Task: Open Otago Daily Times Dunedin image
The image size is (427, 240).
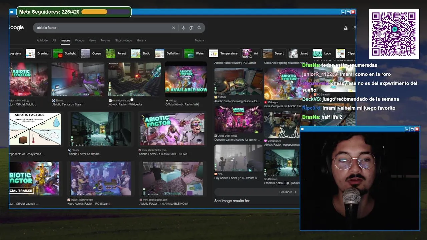Action: [x=238, y=119]
